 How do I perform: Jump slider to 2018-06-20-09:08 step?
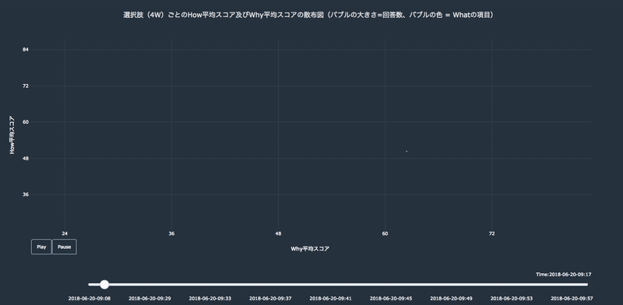pyautogui.click(x=90, y=298)
